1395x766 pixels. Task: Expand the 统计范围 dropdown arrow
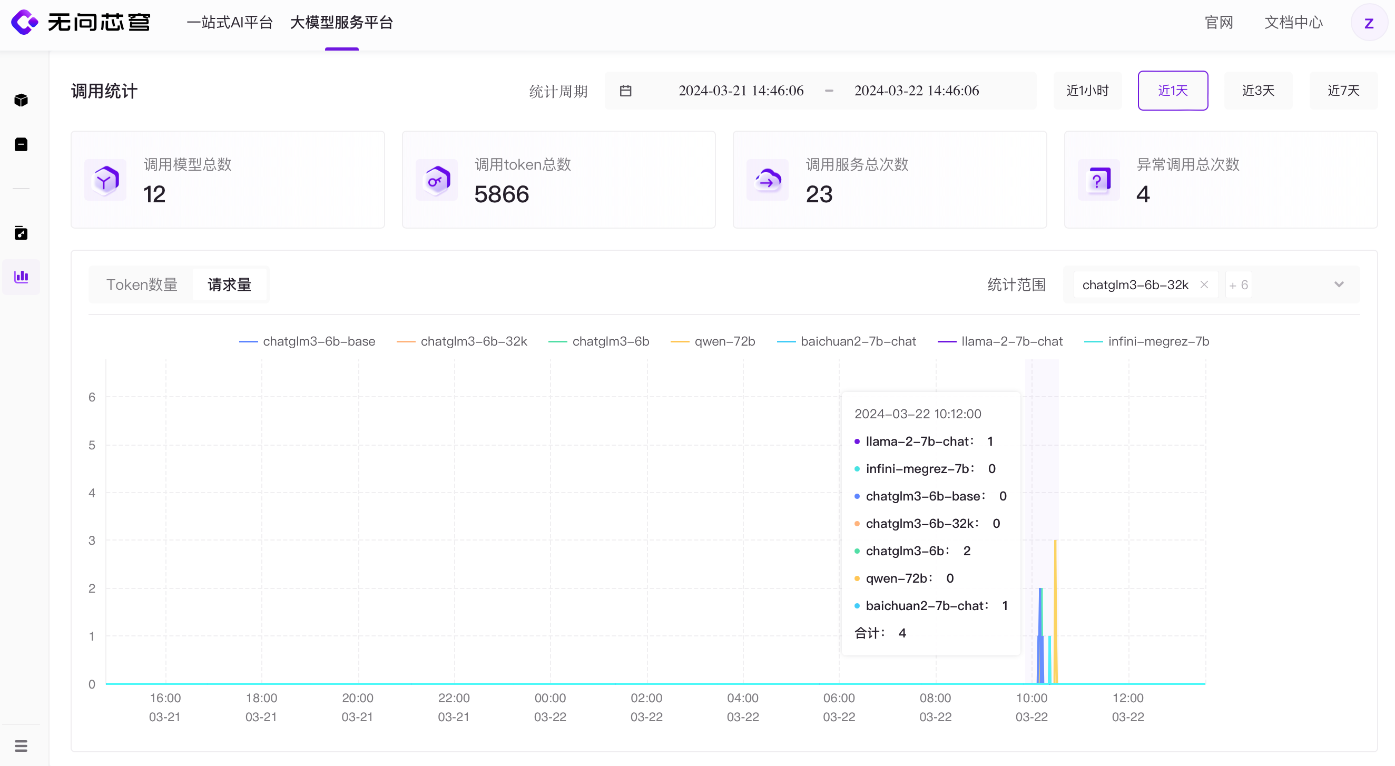click(1339, 285)
